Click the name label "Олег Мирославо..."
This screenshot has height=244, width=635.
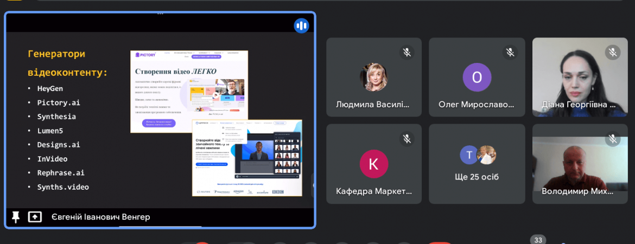coord(477,105)
